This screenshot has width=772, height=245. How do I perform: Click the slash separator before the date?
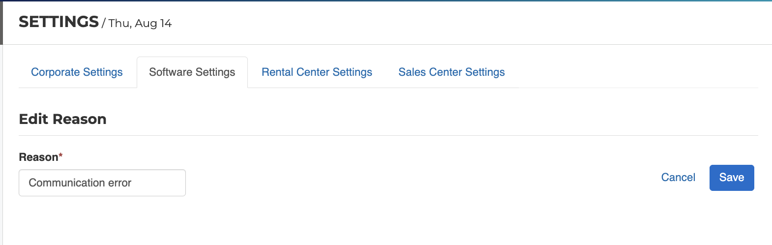click(x=104, y=23)
